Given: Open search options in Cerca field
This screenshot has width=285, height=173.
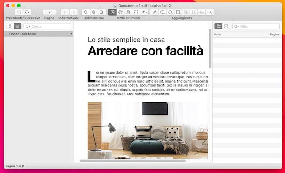Looking at the screenshot, I should (x=28, y=27).
